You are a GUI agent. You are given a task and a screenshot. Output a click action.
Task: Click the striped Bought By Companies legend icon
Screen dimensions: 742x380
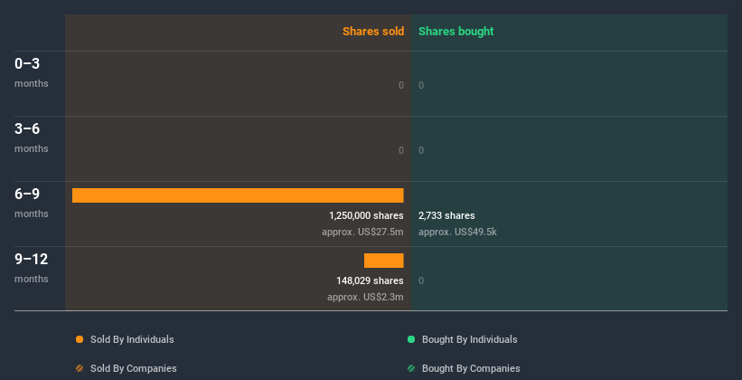(411, 368)
